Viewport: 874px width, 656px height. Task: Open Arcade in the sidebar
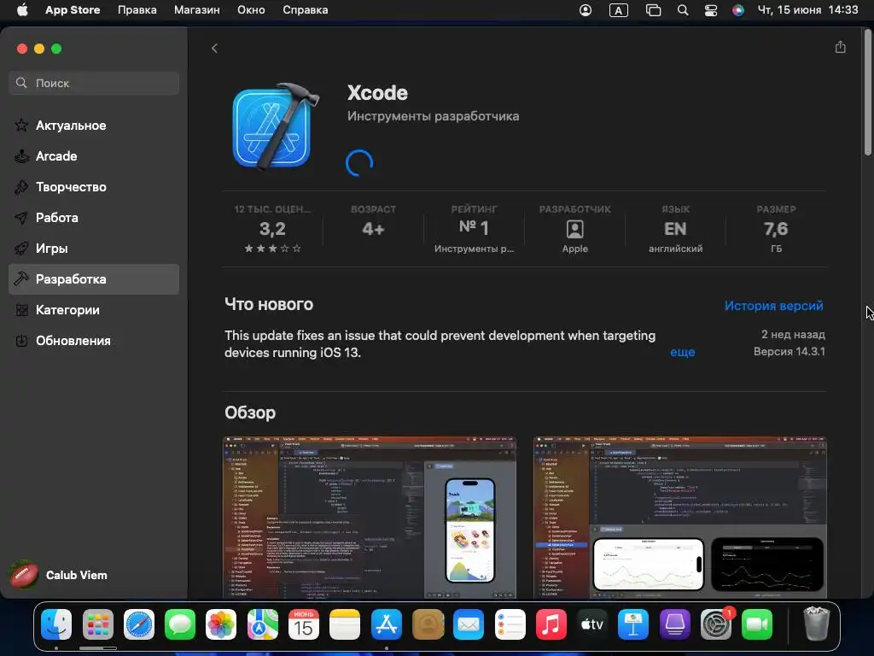point(94,156)
